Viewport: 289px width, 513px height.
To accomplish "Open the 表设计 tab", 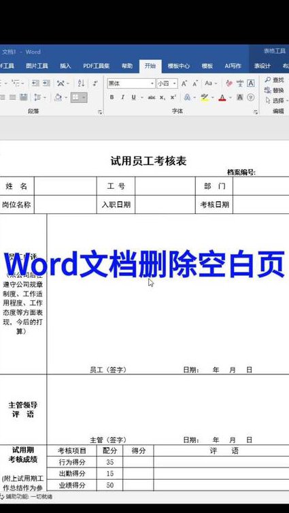I will (x=262, y=66).
